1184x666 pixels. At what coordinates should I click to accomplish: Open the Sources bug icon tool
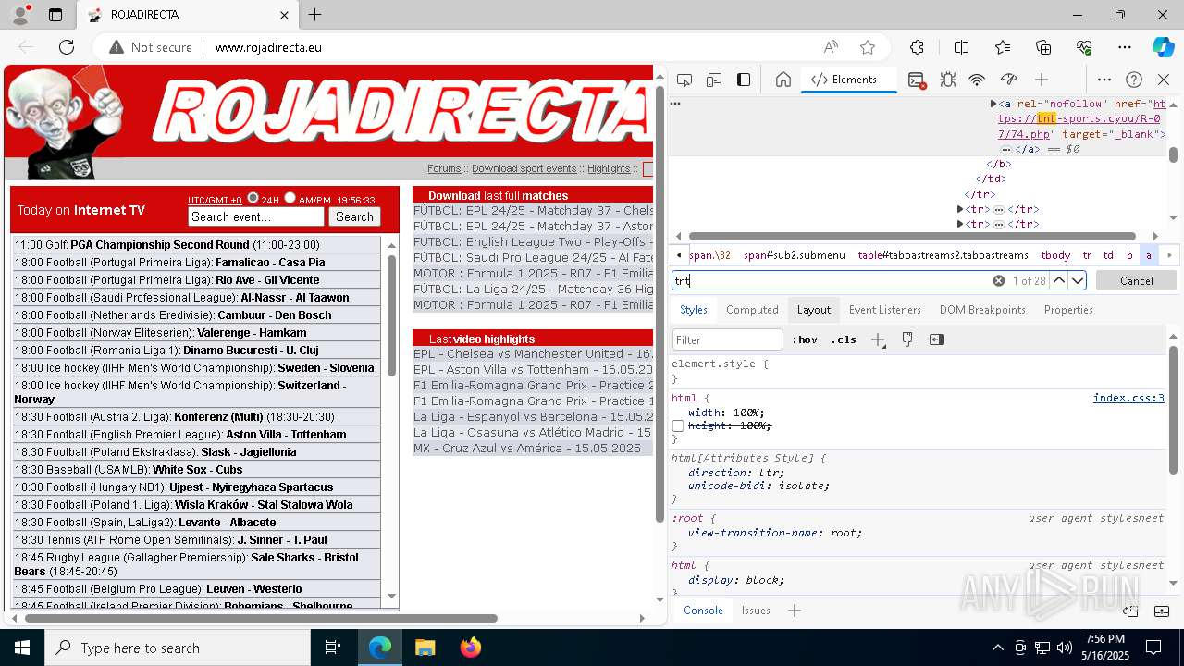947,80
